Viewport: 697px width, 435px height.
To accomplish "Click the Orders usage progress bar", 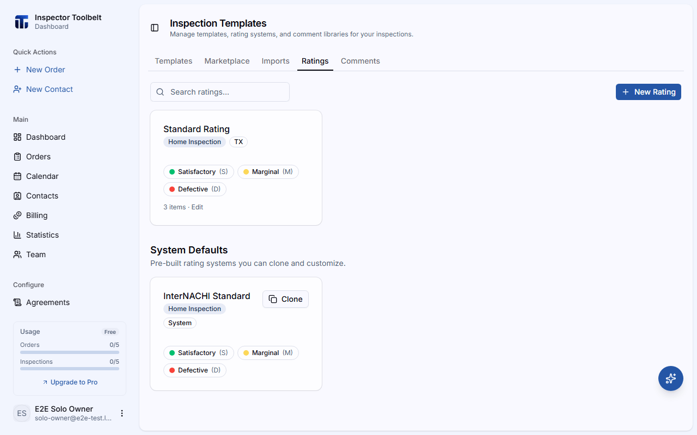I will point(70,352).
